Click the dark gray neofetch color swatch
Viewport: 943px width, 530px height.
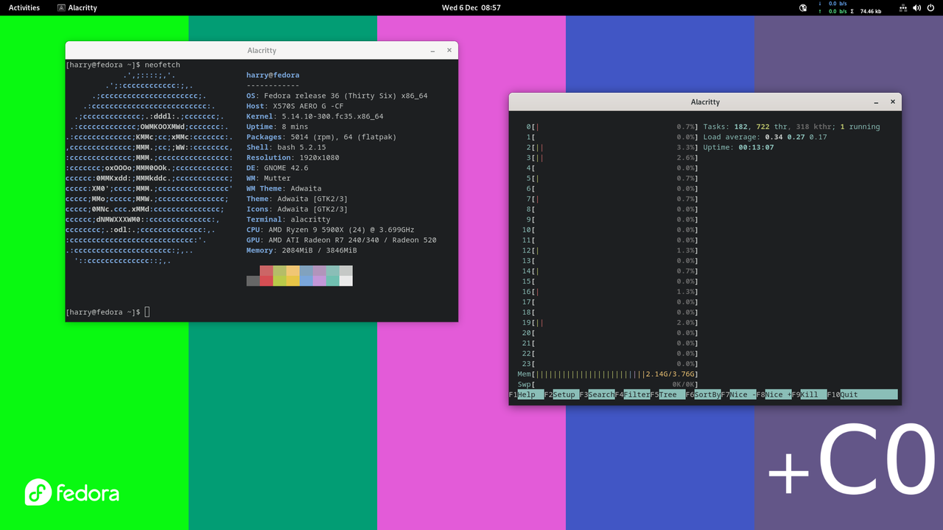[x=253, y=280]
